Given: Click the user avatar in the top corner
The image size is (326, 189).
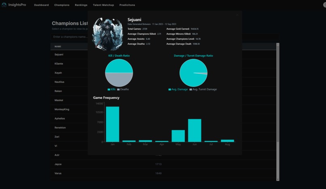Looking at the screenshot, I should tap(324, 5).
